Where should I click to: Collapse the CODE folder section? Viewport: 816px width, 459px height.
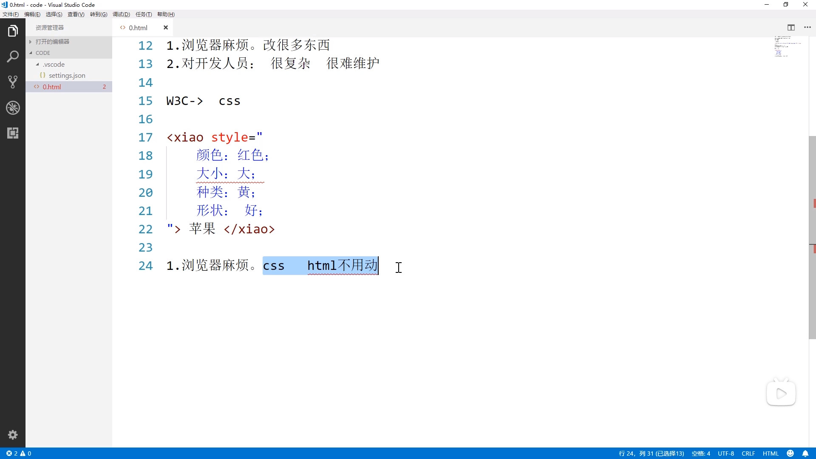pyautogui.click(x=42, y=53)
